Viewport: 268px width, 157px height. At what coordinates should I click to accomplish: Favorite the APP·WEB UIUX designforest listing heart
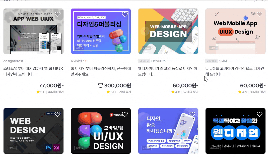58,14
